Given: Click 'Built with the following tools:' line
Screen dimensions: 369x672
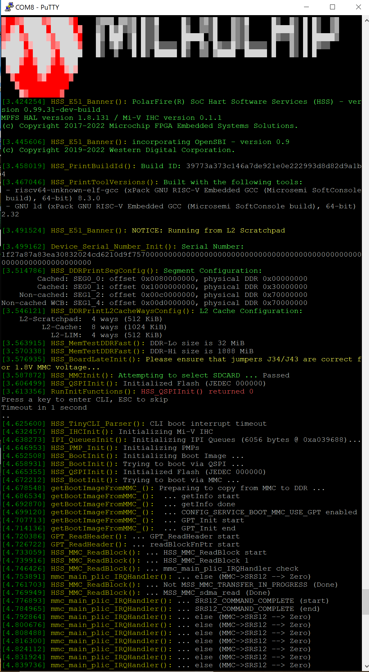Looking at the screenshot, I should (x=233, y=182).
